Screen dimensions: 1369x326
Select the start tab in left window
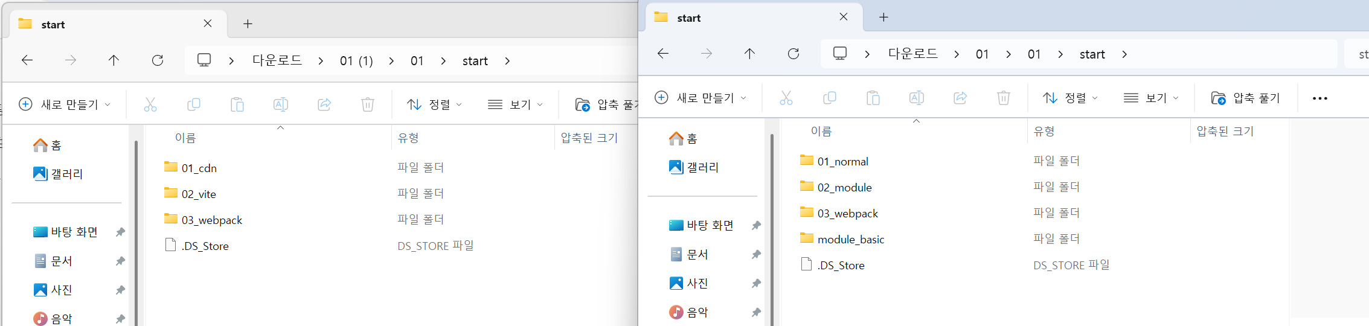coord(118,25)
